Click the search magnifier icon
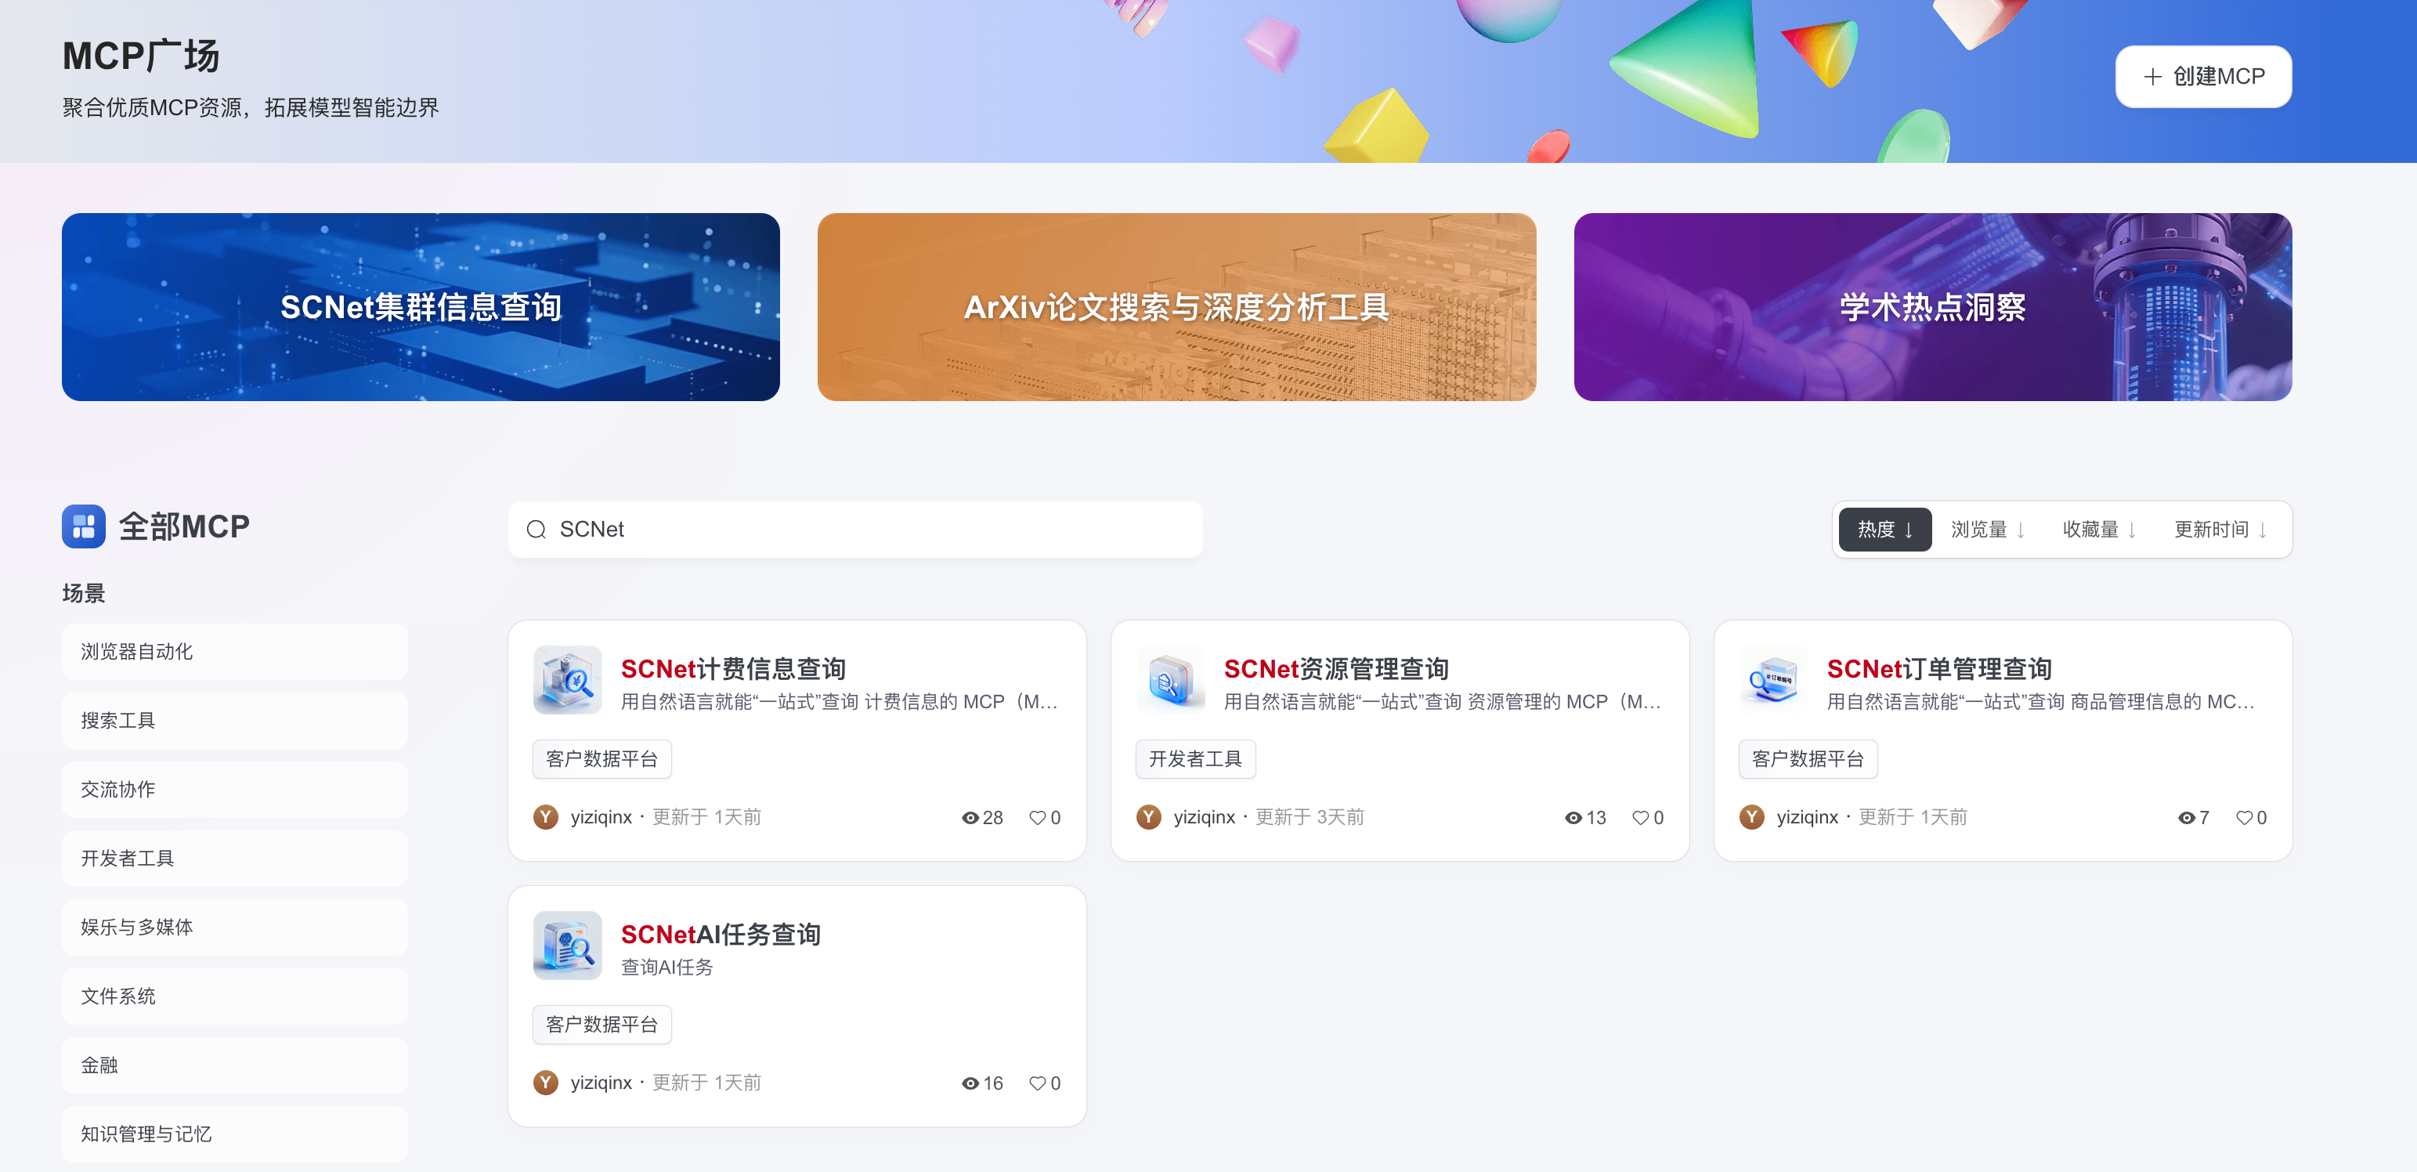 536,530
